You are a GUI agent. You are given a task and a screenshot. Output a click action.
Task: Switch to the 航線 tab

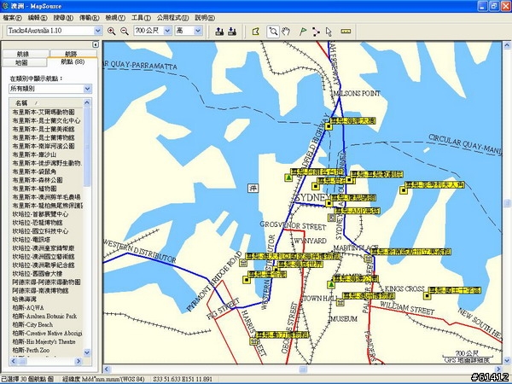point(26,54)
